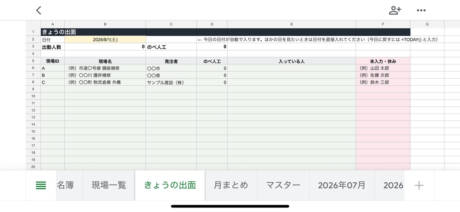Open the share / add people icon
The width and height of the screenshot is (460, 212).
(x=395, y=10)
